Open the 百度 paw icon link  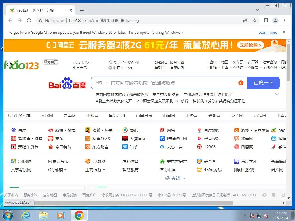click(x=14, y=130)
